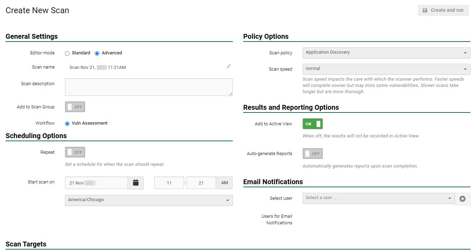Select the Vuln Assessment workflow
This screenshot has height=252, width=476.
coord(67,123)
